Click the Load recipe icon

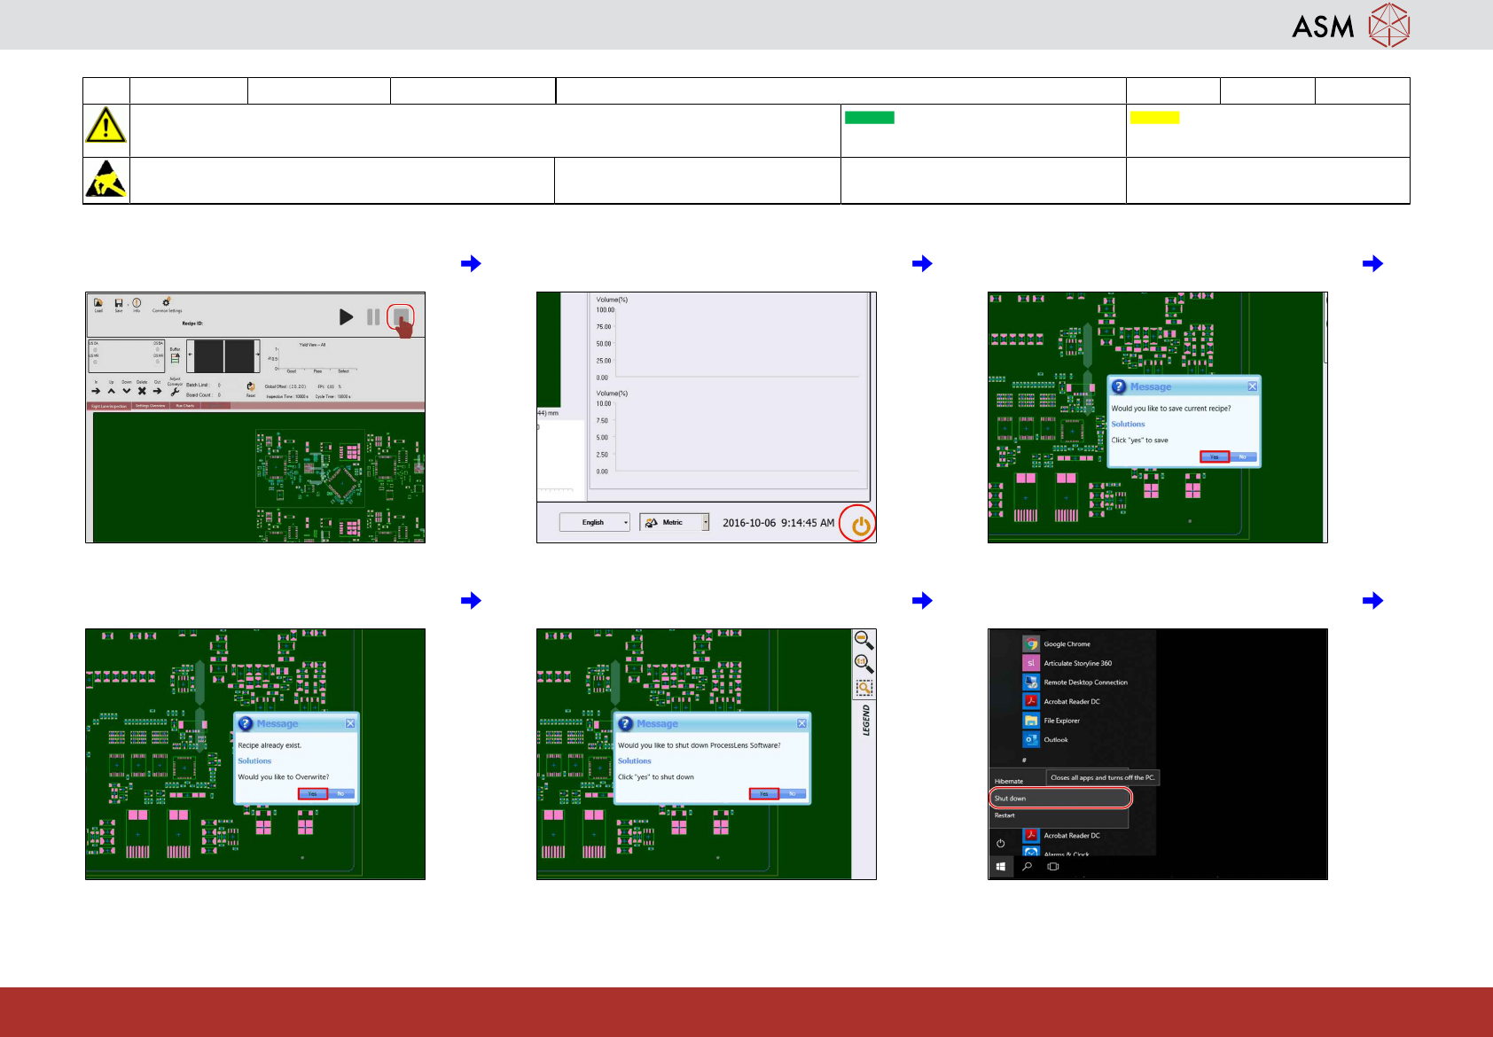click(x=98, y=303)
